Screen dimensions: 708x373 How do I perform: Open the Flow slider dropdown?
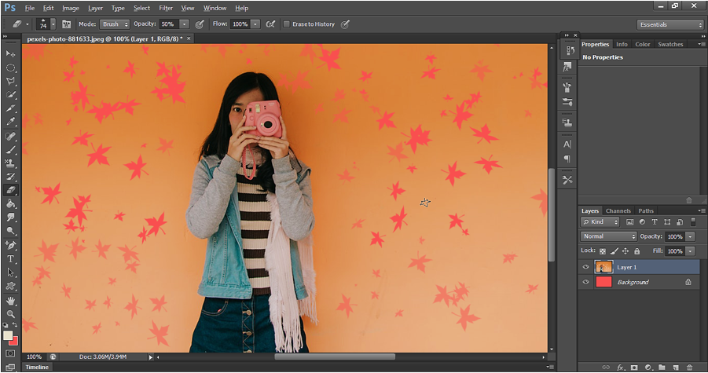[x=255, y=24]
